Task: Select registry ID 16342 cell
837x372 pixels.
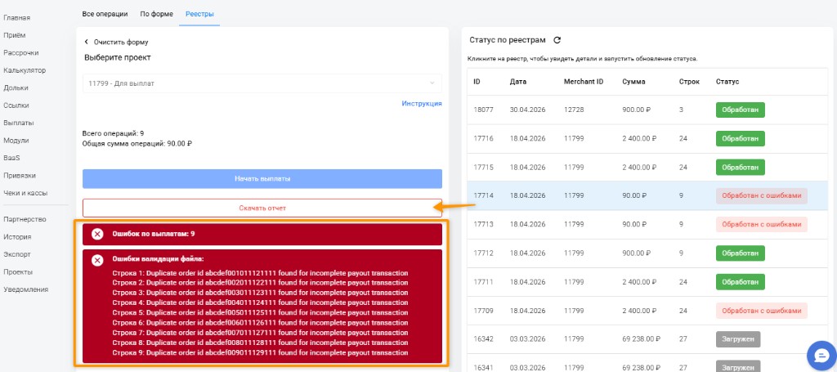Action: click(483, 339)
